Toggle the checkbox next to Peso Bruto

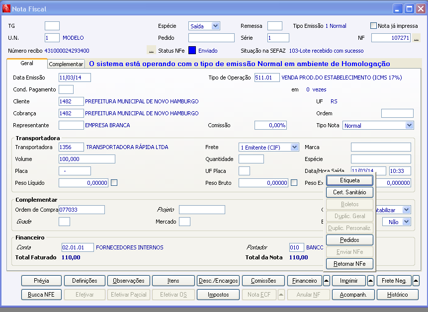(x=294, y=183)
